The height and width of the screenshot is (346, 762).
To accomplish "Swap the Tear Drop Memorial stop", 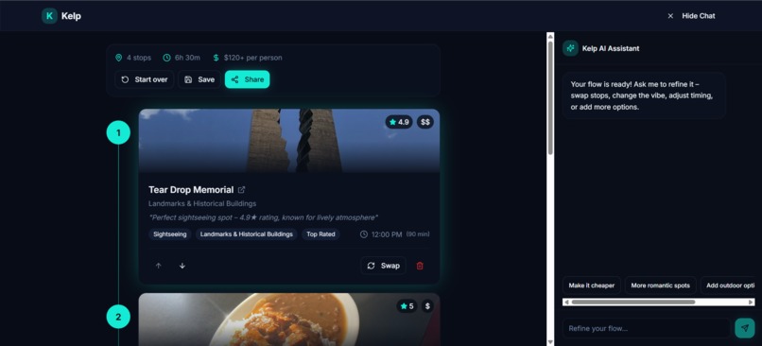I will click(384, 266).
